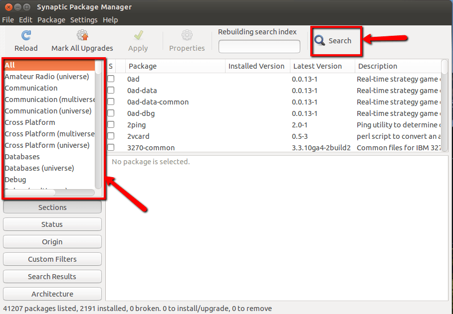Click the Mark All Upgrades icon

pos(82,35)
